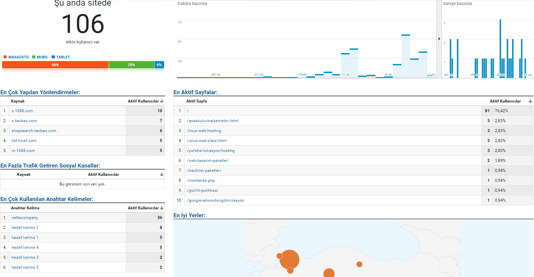Click the MOBİL legend label
Screen dimensions: 534x277
[x=43, y=57]
